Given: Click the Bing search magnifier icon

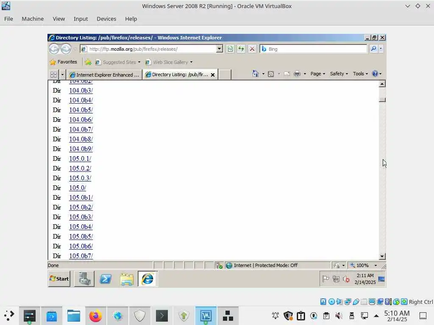Looking at the screenshot, I should pos(373,49).
